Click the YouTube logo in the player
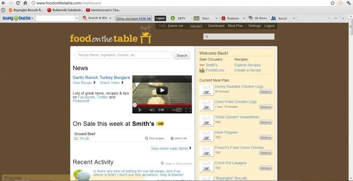353x181 pixels. (x=177, y=110)
